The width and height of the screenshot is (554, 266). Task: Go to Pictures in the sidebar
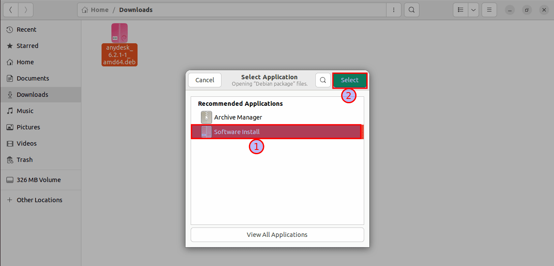click(40, 127)
